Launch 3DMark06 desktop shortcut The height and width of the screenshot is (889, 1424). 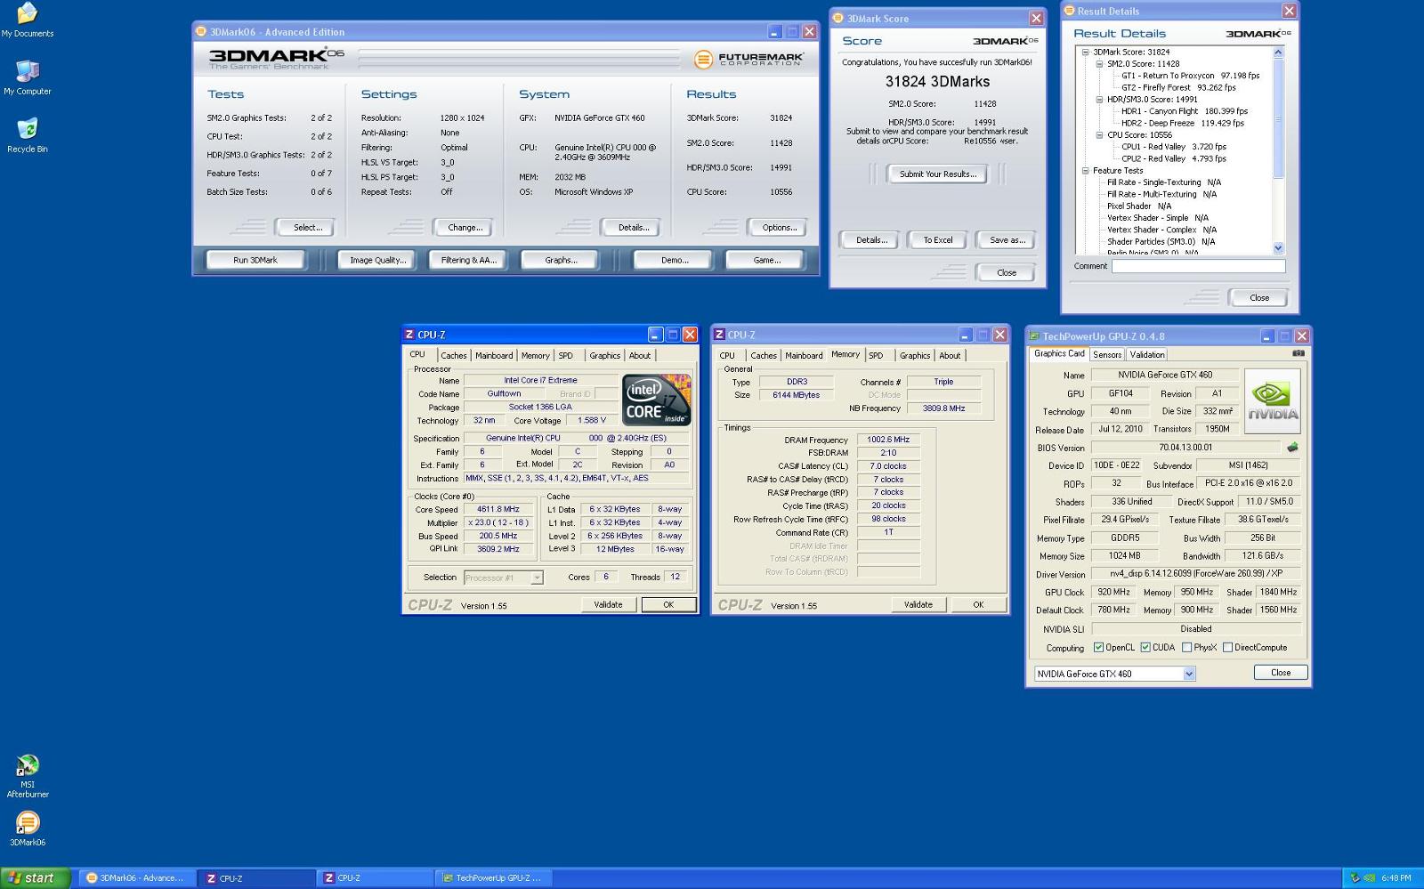coord(28,828)
